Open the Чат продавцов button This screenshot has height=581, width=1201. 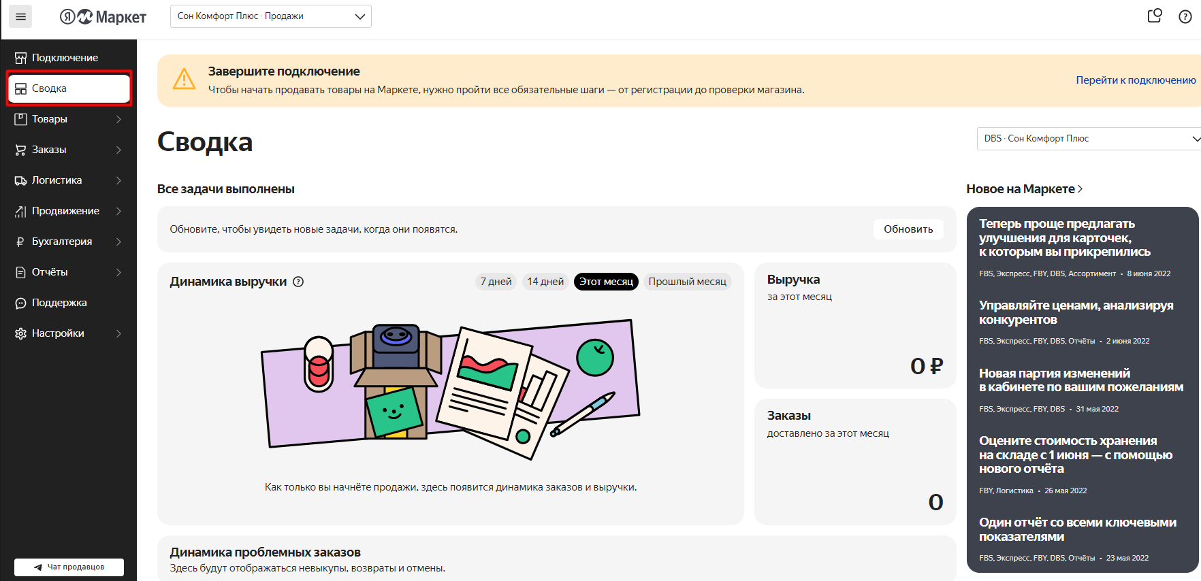pyautogui.click(x=69, y=567)
